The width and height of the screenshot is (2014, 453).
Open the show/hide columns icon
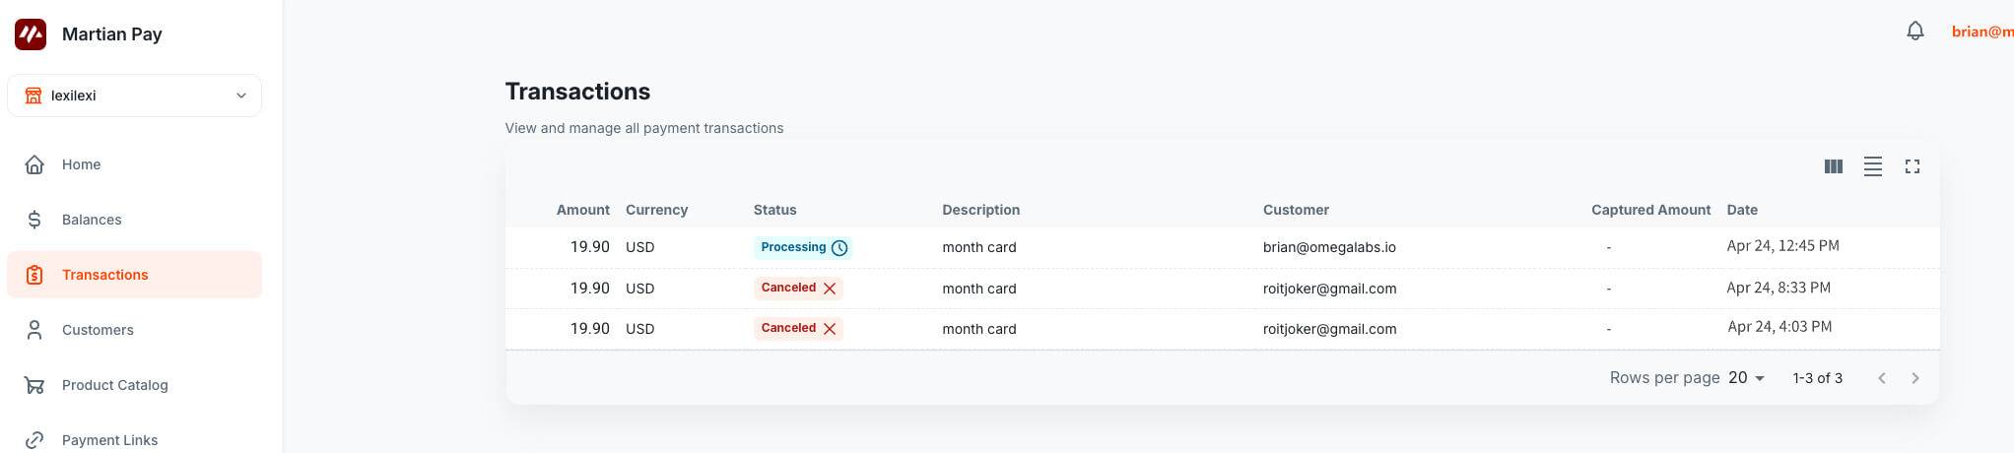[1833, 166]
